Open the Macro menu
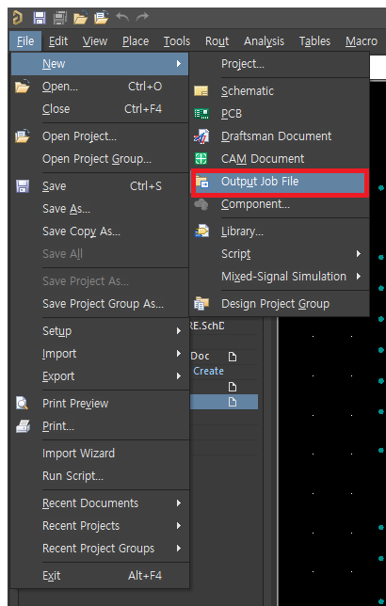This screenshot has width=386, height=606. coord(362,41)
